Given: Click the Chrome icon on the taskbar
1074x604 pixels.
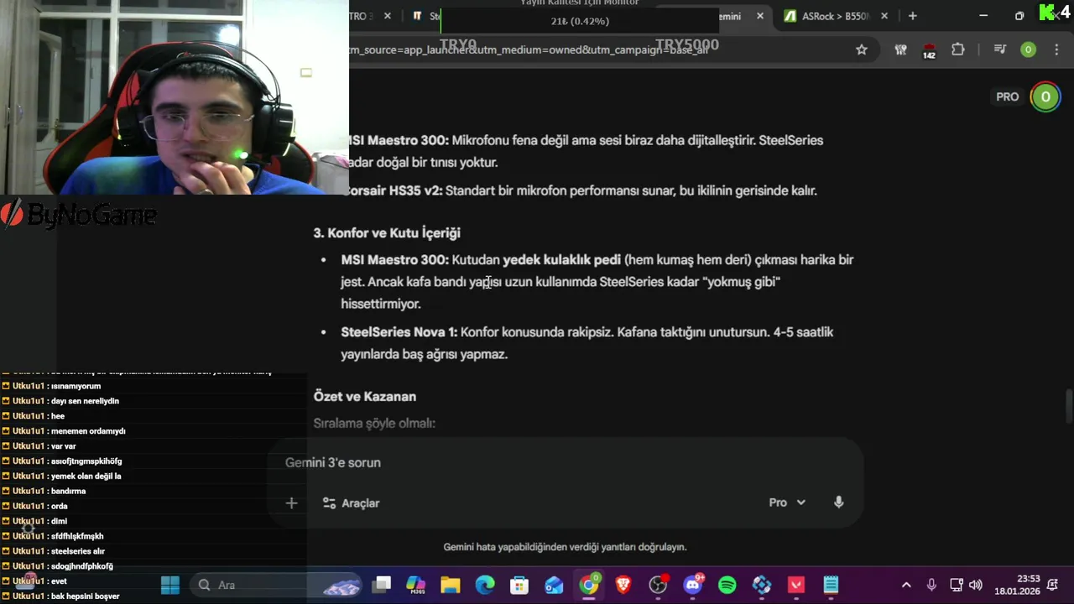Looking at the screenshot, I should click(589, 585).
